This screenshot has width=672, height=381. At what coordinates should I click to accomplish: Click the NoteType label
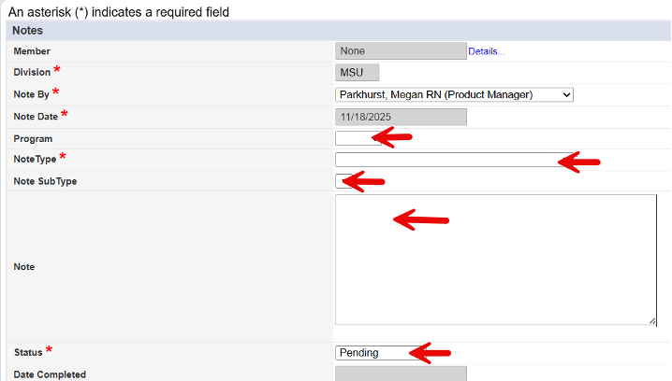coord(35,159)
